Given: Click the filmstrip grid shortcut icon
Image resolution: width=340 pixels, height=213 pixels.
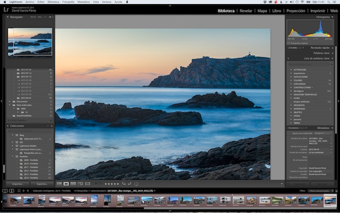Looking at the screenshot, I should tap(18, 190).
